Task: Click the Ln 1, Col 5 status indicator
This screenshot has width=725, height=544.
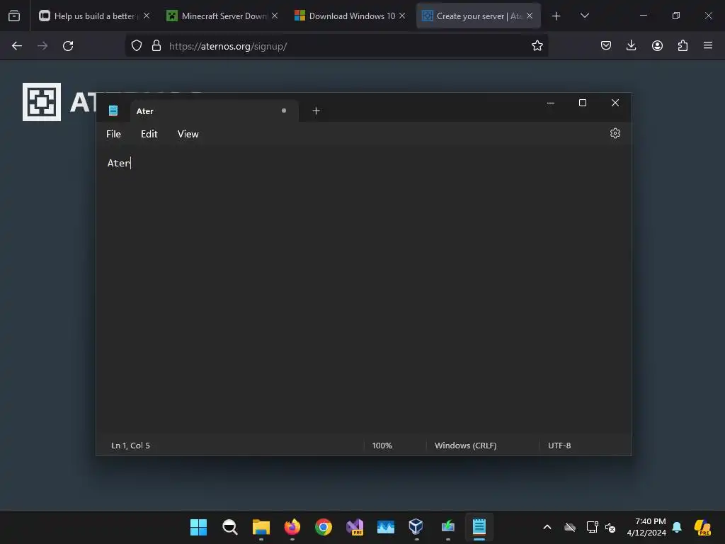Action: pos(130,446)
